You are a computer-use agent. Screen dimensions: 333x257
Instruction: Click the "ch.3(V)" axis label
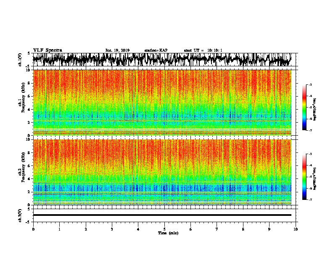[20, 215]
